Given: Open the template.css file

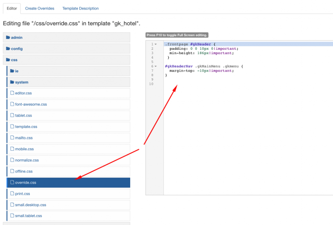Looking at the screenshot, I should 26,127.
